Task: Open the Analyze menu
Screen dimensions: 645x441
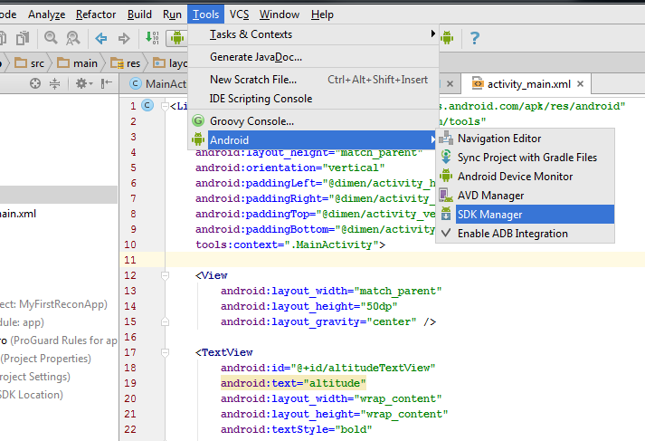Action: (46, 14)
